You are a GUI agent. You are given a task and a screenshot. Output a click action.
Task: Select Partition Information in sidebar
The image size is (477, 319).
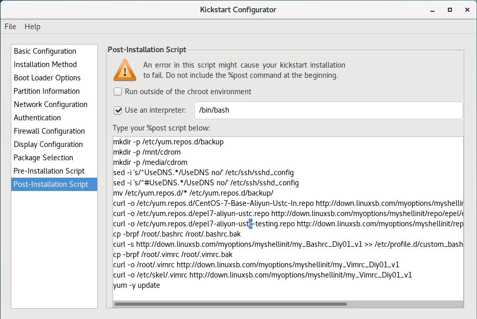tap(47, 91)
